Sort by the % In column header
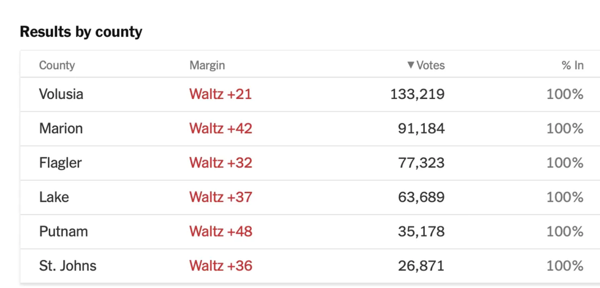 [572, 65]
